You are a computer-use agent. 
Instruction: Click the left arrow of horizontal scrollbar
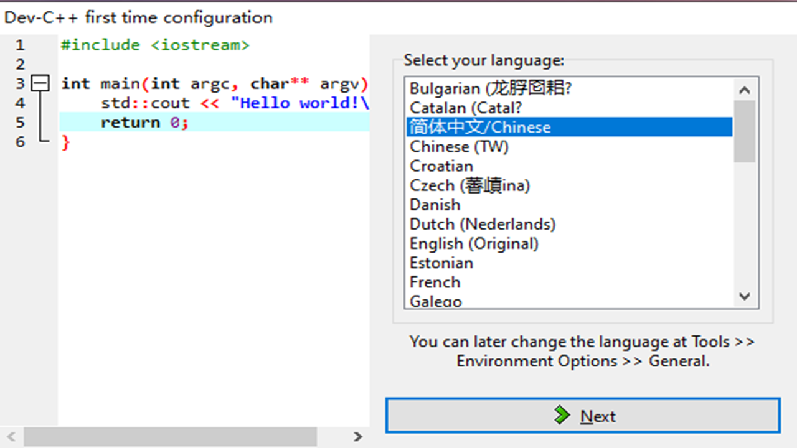12,437
